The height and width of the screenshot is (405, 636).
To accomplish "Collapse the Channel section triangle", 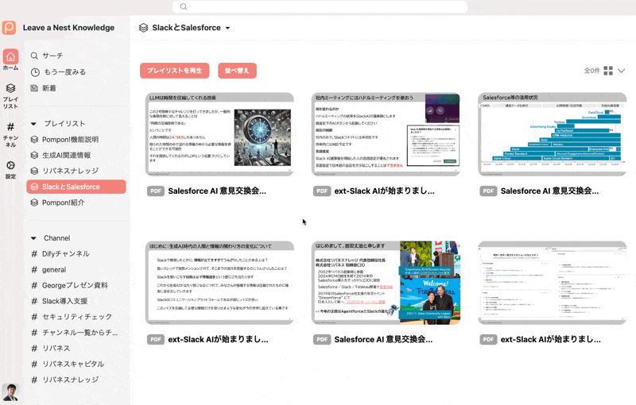I will pyautogui.click(x=34, y=238).
